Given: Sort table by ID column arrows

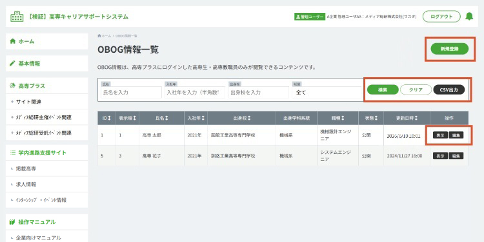Looking at the screenshot, I should tap(109, 118).
